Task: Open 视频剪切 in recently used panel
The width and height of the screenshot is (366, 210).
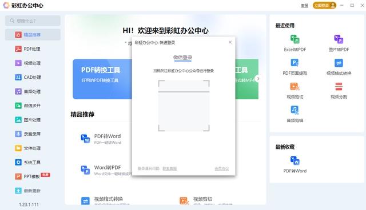Action: tap(295, 91)
